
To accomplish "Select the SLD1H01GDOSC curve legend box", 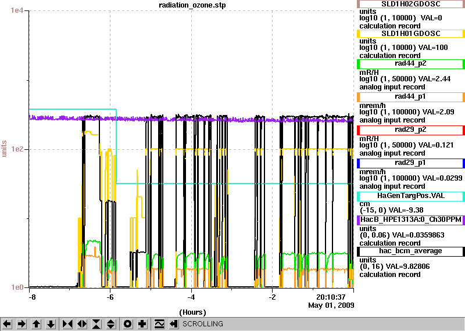I will click(411, 34).
